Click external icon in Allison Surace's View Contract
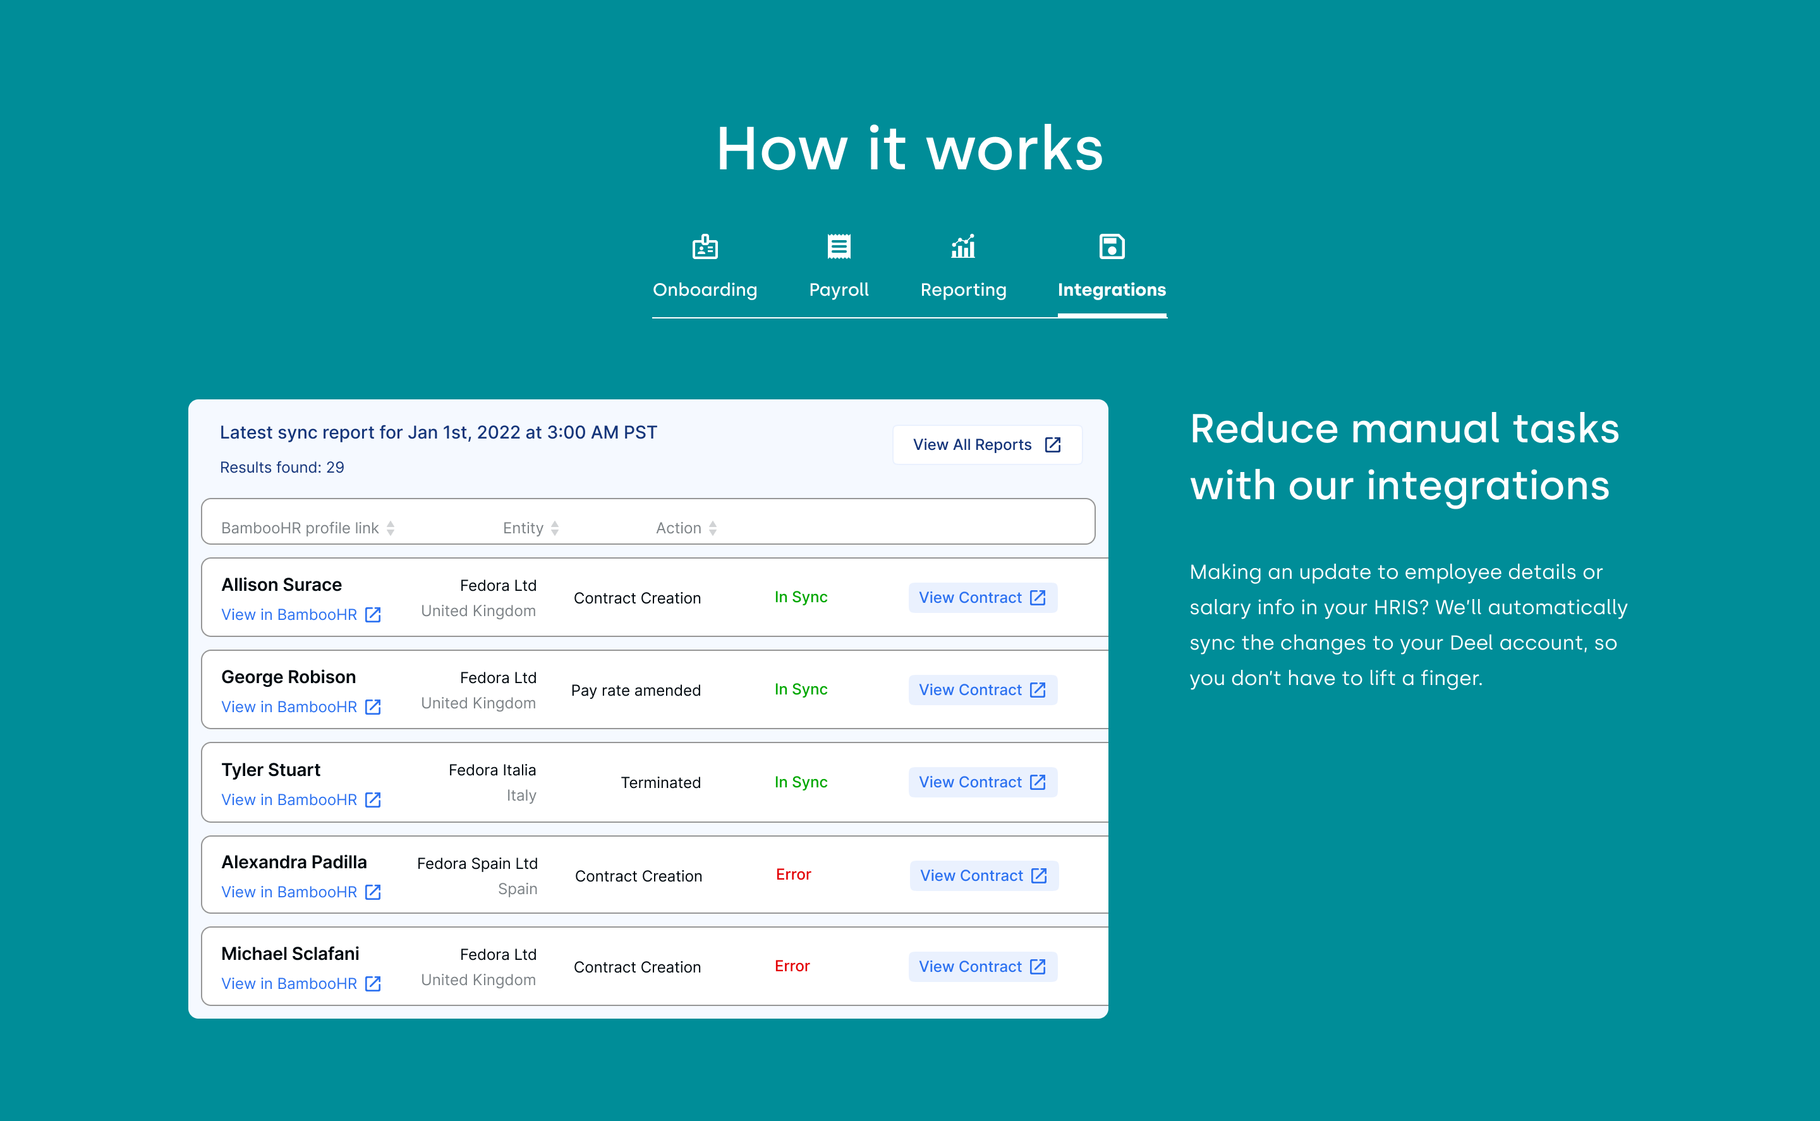Screen dimensions: 1820x1121 (1038, 598)
